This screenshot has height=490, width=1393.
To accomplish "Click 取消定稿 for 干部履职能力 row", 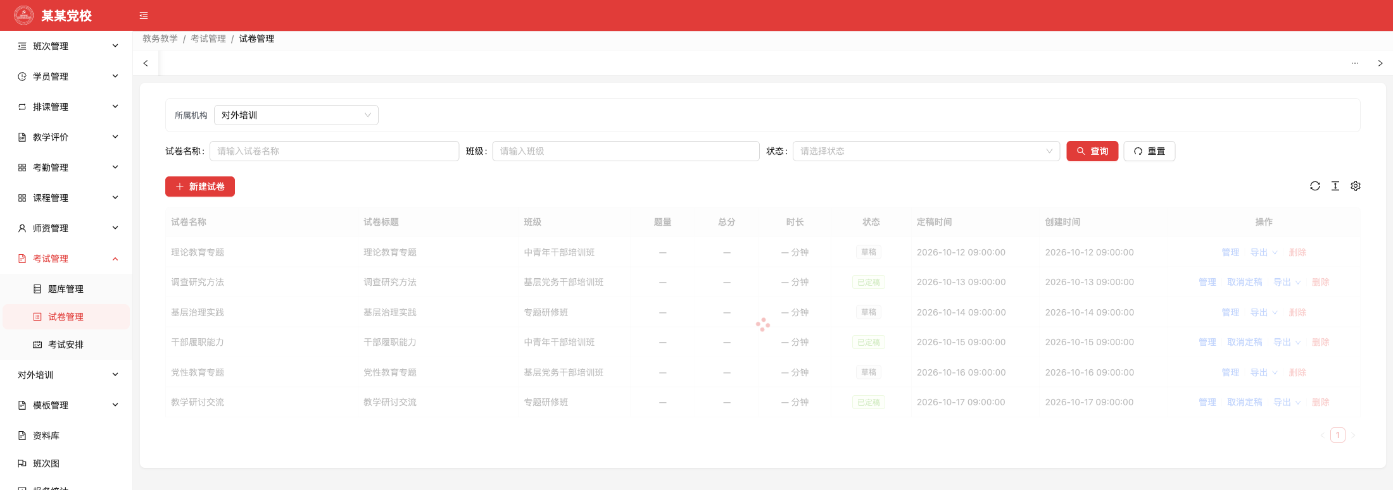I will pyautogui.click(x=1245, y=342).
